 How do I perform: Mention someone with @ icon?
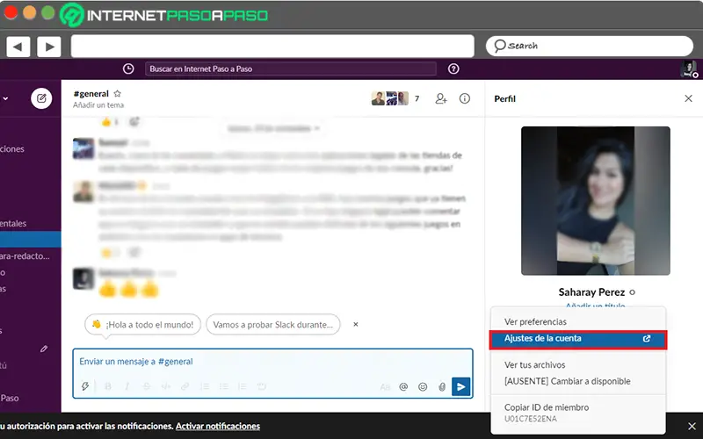403,386
